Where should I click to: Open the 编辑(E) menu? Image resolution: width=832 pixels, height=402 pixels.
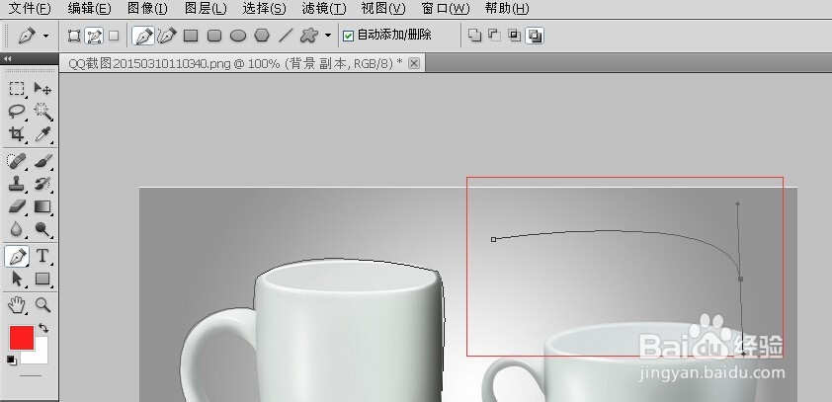90,8
